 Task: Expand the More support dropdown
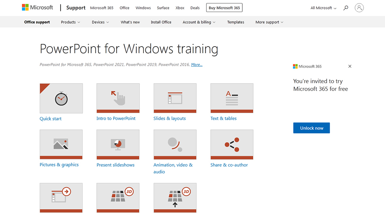[x=269, y=22]
